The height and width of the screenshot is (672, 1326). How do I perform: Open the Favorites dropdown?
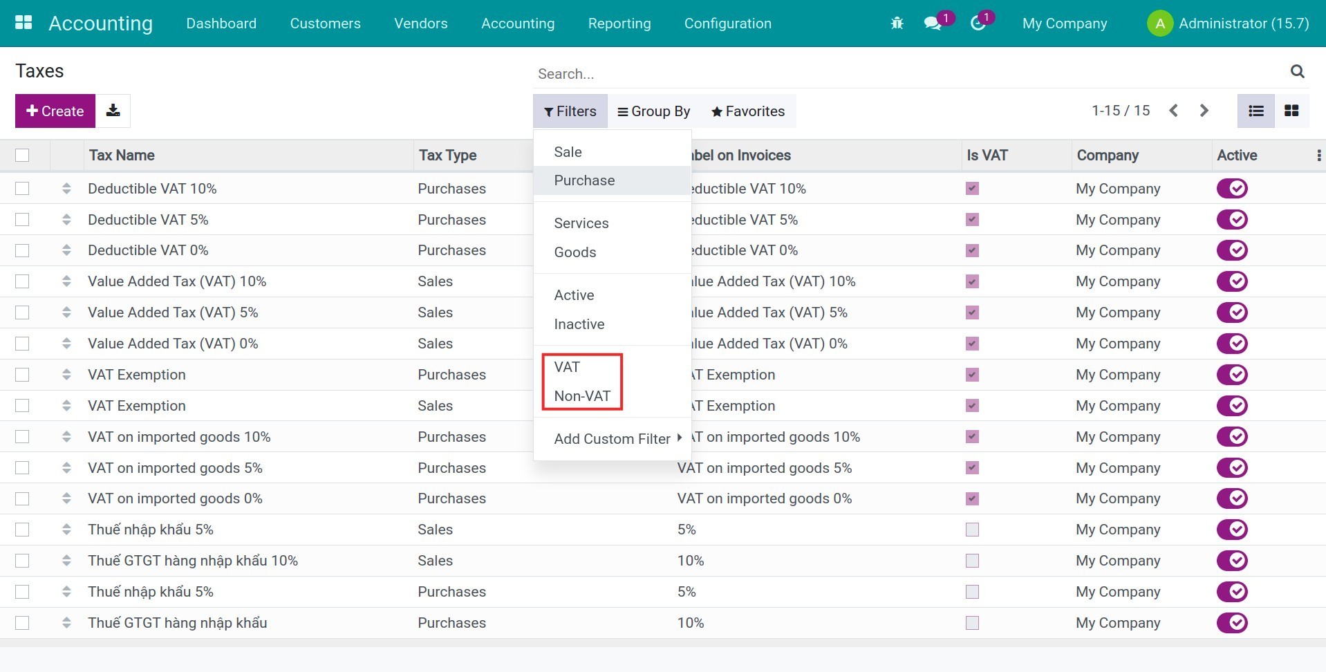click(x=748, y=111)
